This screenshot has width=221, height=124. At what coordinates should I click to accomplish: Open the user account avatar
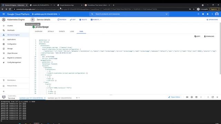pos(217,14)
